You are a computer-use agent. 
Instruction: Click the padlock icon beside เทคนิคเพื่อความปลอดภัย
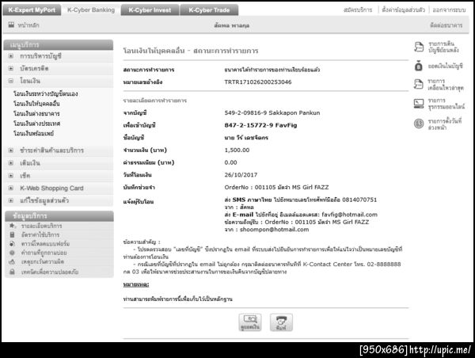pyautogui.click(x=12, y=272)
